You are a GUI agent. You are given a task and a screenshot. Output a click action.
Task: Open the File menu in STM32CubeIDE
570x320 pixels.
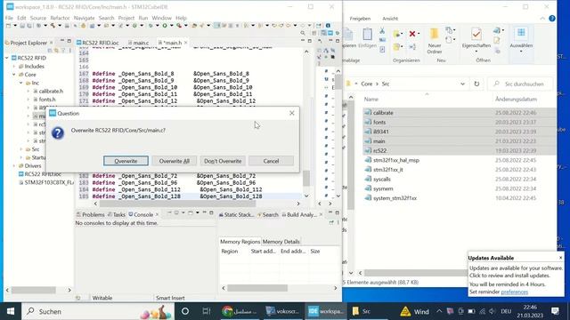[9, 18]
